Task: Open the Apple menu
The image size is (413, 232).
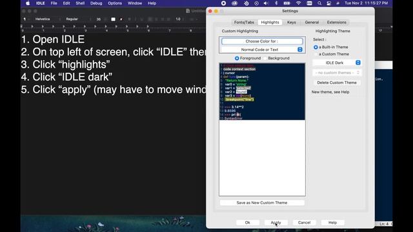Action: click(x=28, y=3)
